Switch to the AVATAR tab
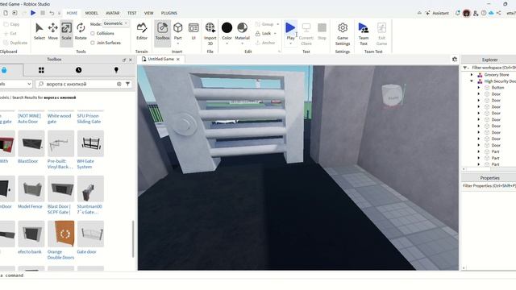The height and width of the screenshot is (290, 516). pos(113,13)
